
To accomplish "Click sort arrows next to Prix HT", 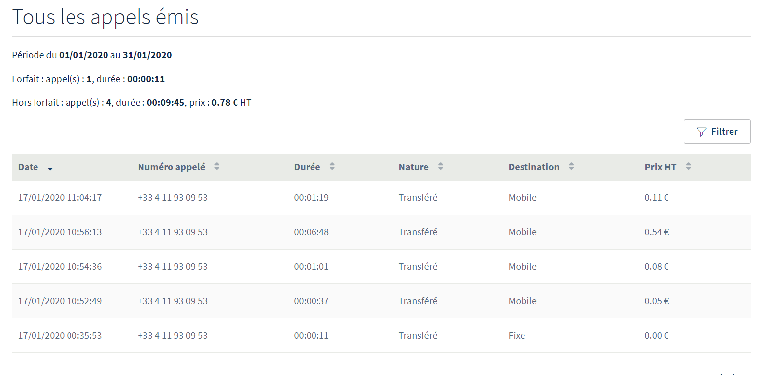I will 689,167.
